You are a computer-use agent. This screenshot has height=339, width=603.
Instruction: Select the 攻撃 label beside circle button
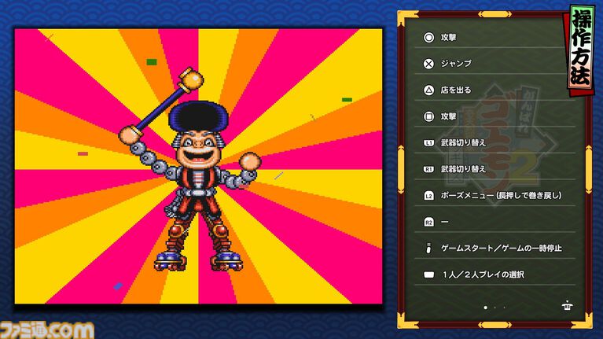point(448,37)
